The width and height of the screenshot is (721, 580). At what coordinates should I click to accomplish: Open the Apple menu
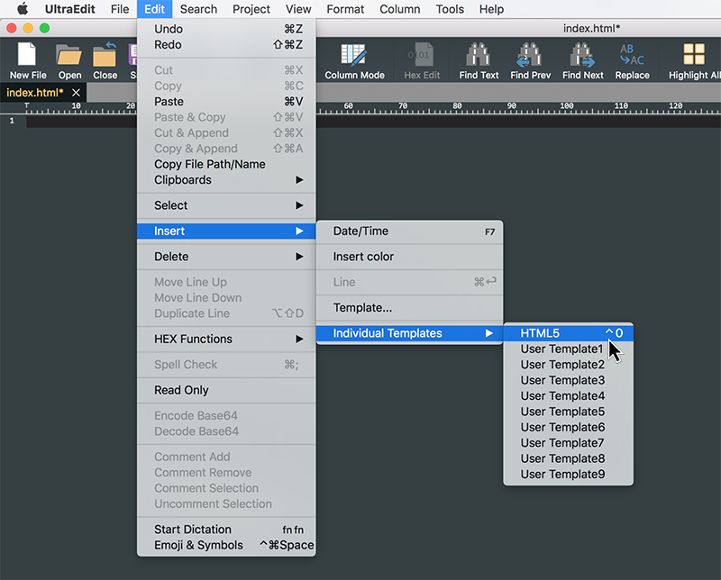(22, 9)
